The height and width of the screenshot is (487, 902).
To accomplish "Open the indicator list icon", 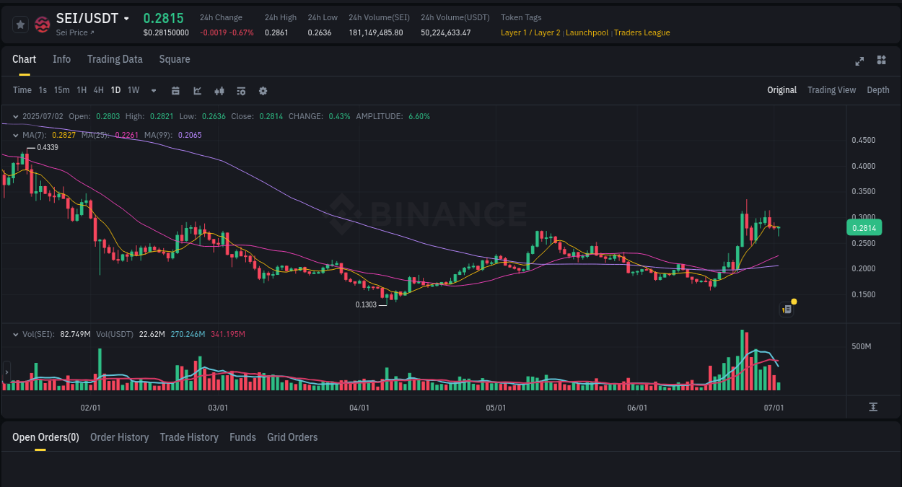I will tap(241, 90).
